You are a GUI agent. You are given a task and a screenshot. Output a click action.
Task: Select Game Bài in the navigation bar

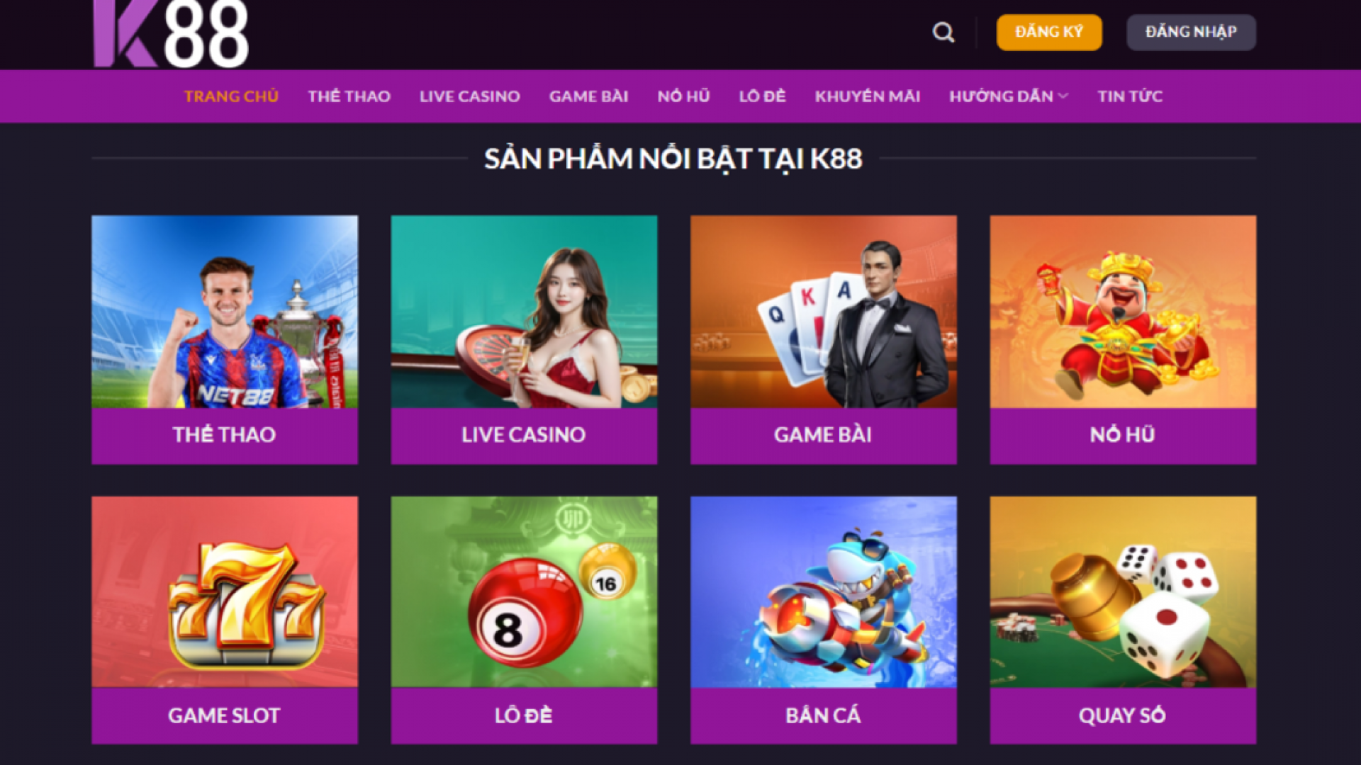click(x=589, y=96)
